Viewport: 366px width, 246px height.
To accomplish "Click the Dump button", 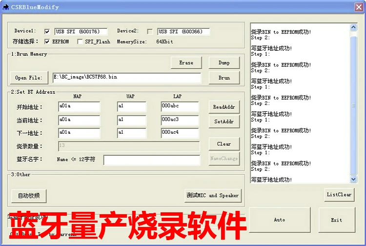I will click(x=224, y=62).
